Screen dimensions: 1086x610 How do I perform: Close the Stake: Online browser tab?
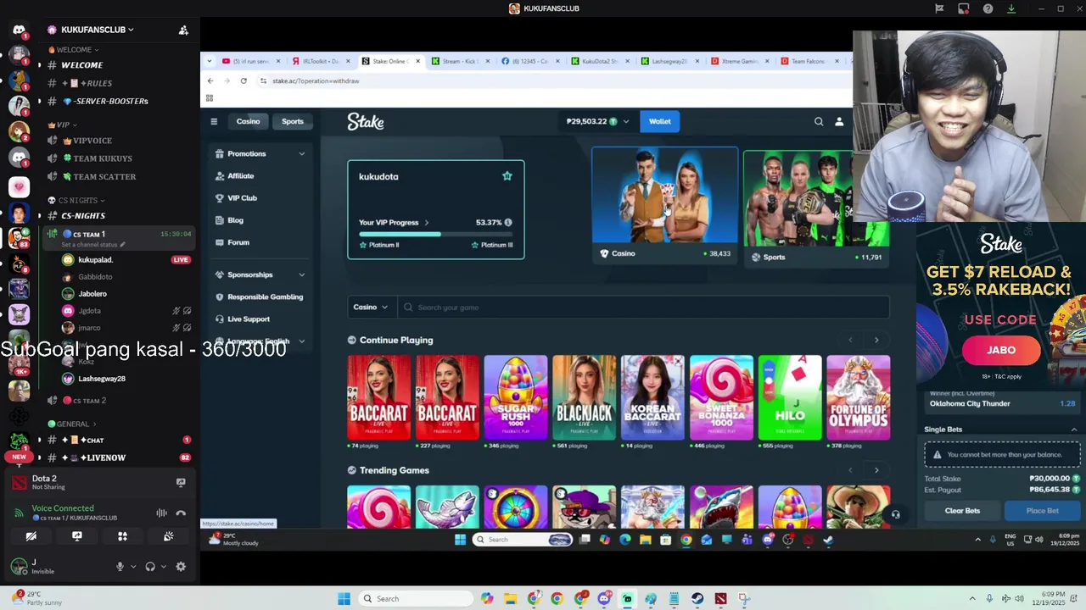(x=417, y=61)
